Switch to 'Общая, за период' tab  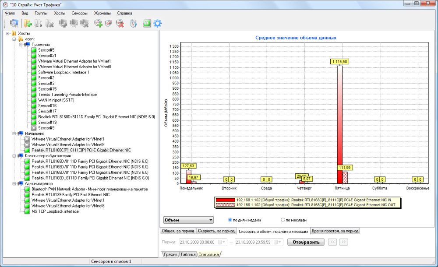(178, 231)
